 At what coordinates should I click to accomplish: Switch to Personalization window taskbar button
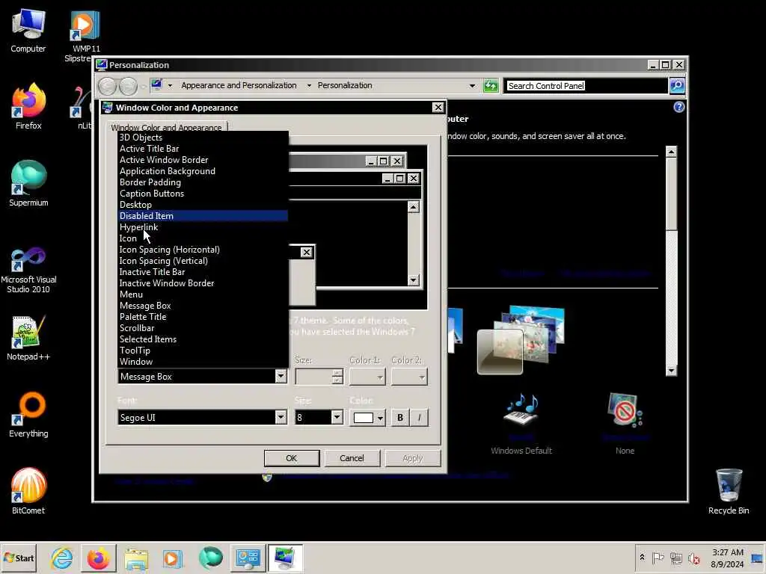point(285,558)
